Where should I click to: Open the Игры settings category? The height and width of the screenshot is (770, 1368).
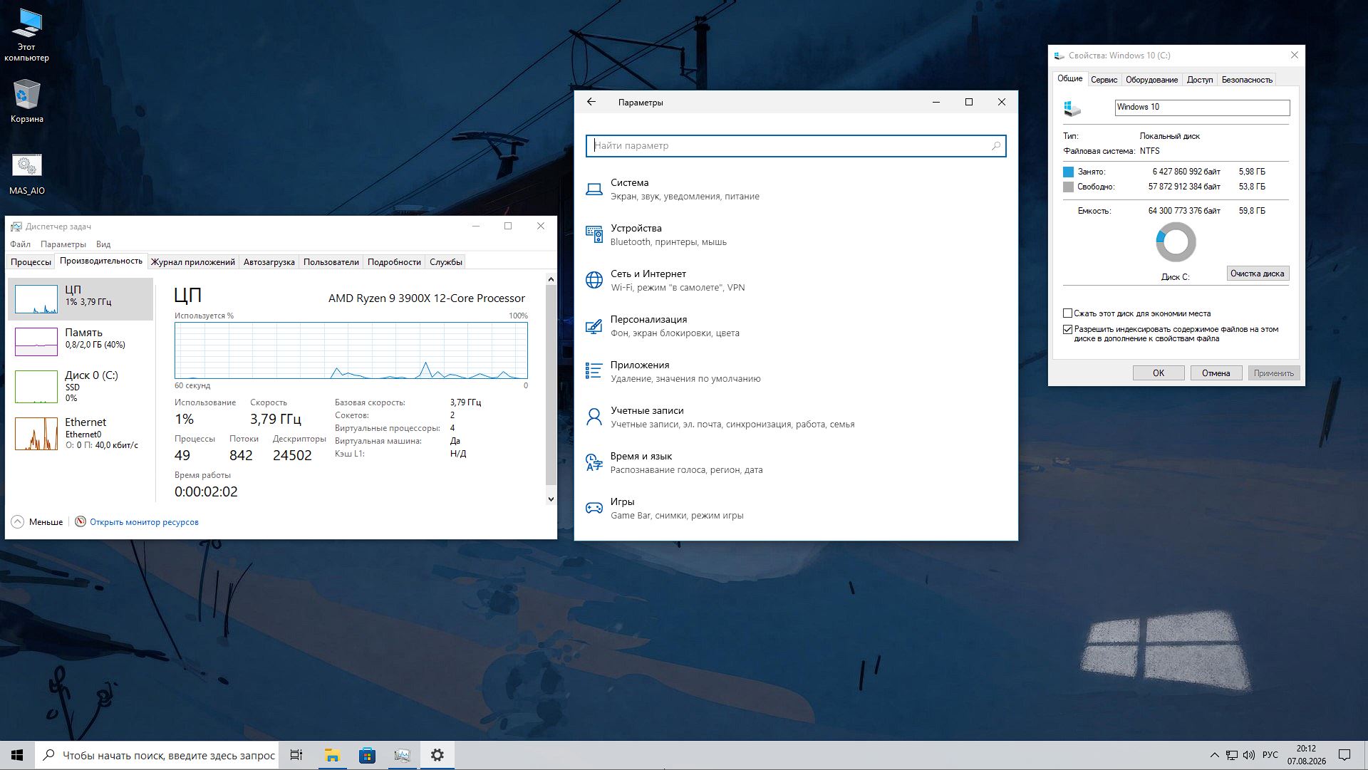tap(795, 509)
